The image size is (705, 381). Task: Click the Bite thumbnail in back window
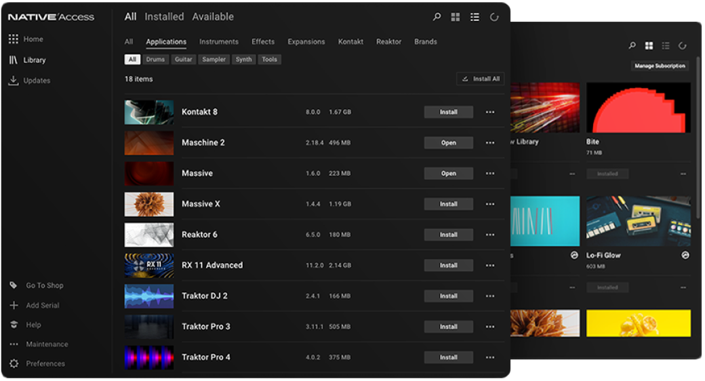639,108
